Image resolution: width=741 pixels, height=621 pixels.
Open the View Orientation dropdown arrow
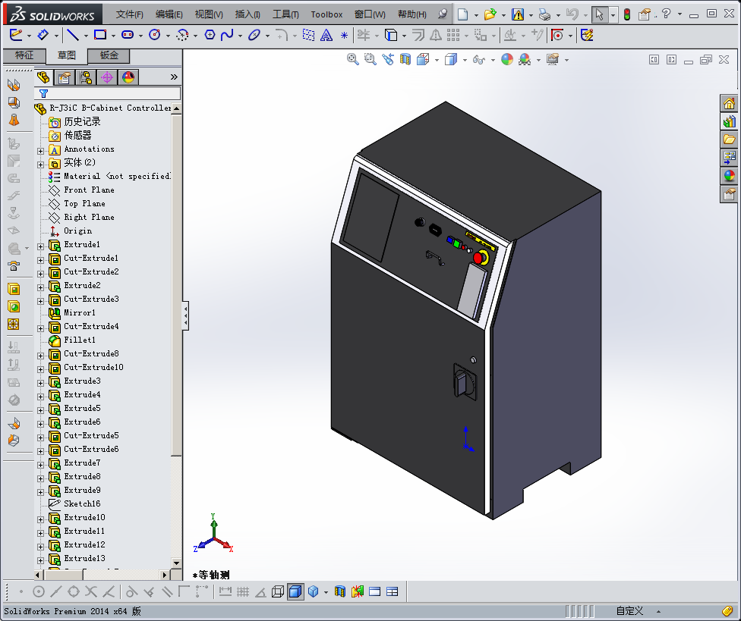[437, 60]
